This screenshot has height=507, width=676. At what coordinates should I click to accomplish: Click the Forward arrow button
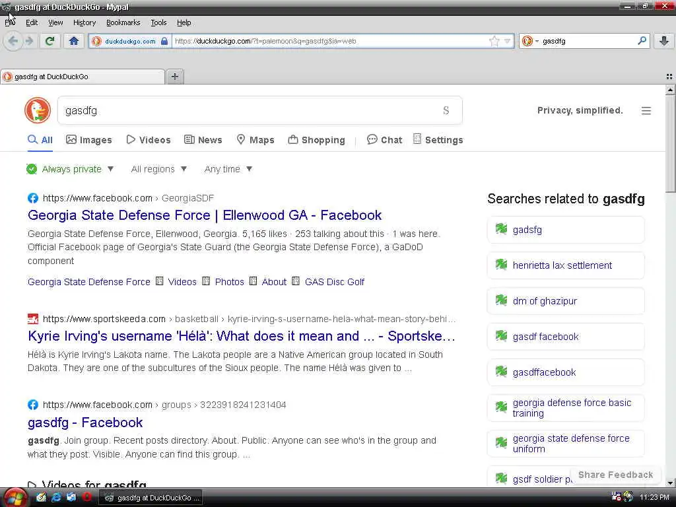[29, 41]
